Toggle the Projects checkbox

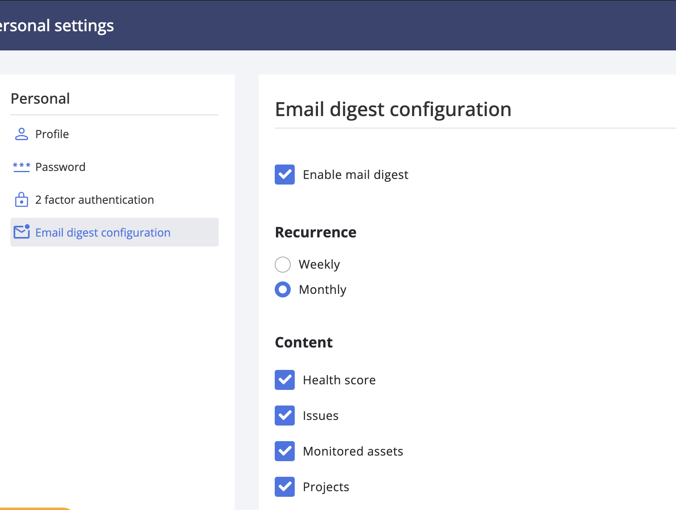285,487
